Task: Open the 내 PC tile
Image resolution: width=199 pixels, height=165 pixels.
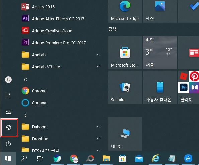Action: click(125, 134)
